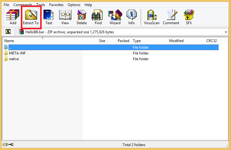Screen dimensions: 231x150
Task: Open the View file tool
Action: 65,15
